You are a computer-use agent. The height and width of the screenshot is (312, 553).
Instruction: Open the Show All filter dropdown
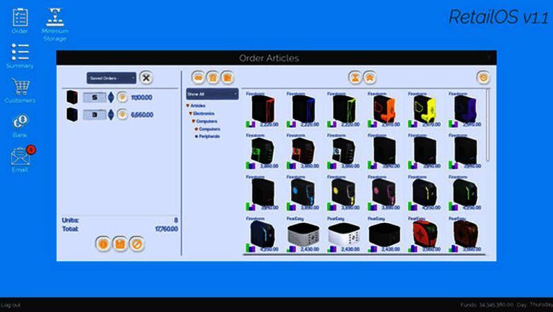[x=212, y=93]
